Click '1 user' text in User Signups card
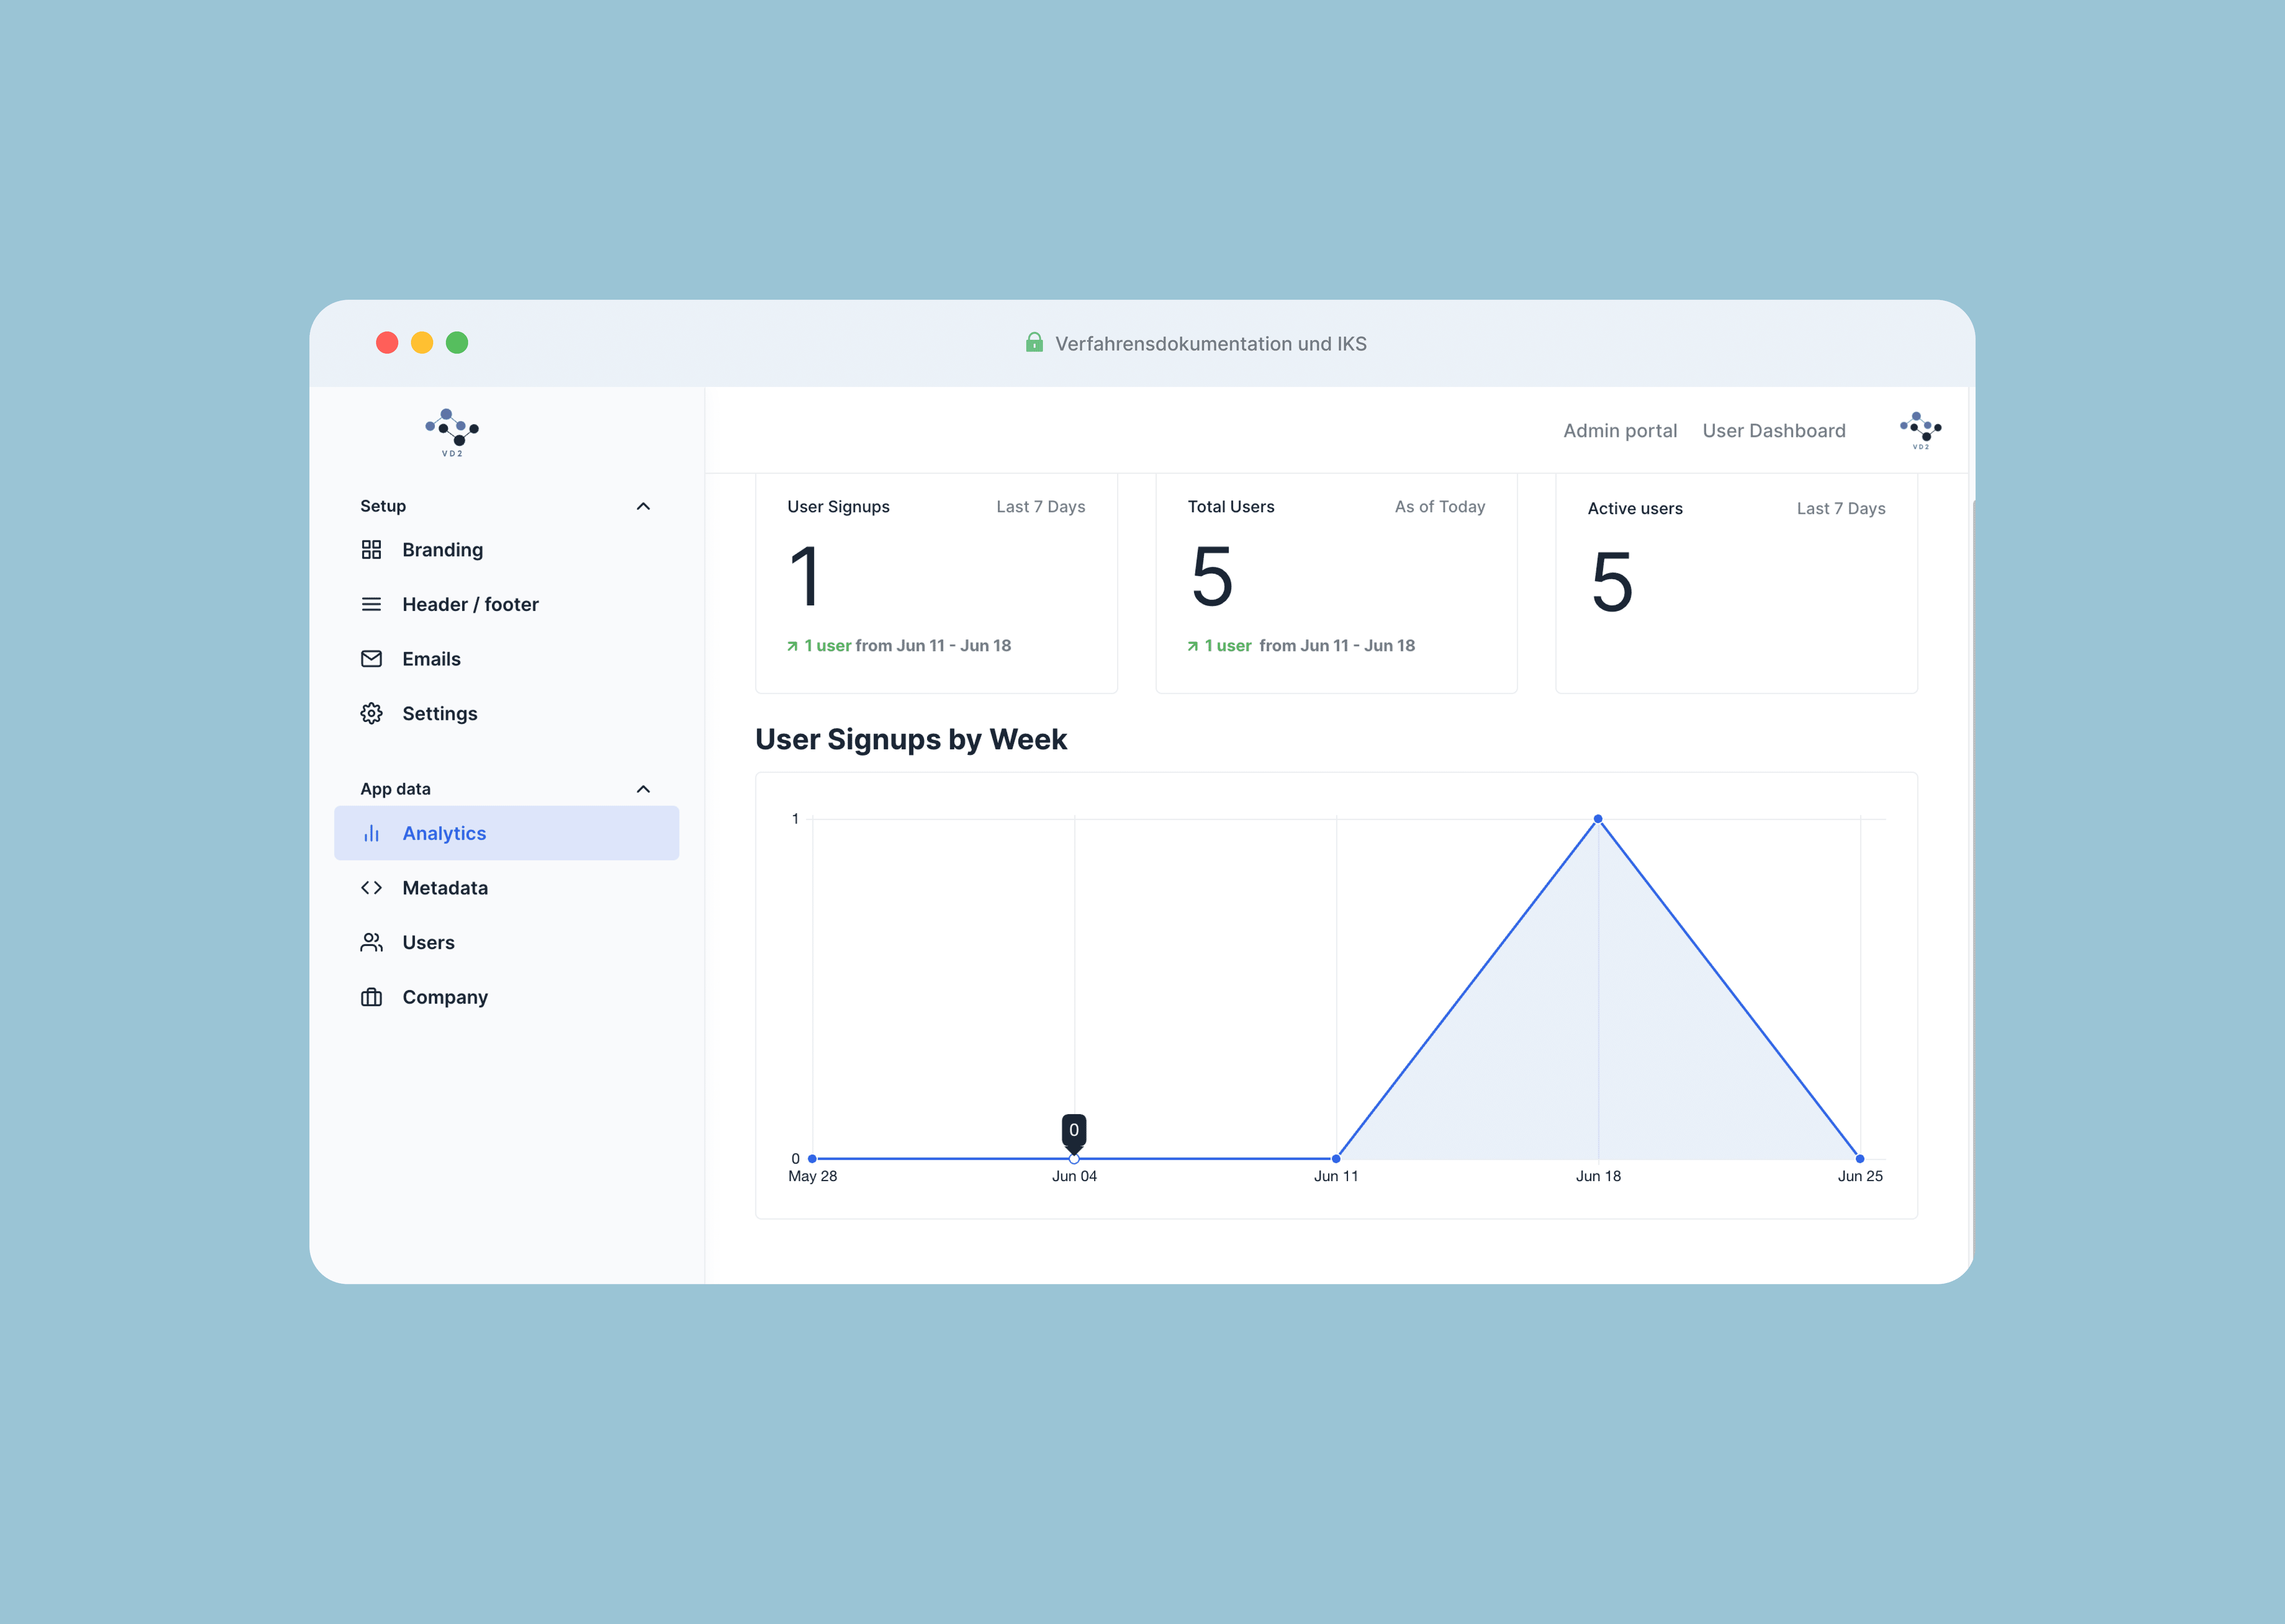The width and height of the screenshot is (2285, 1624). click(x=828, y=646)
